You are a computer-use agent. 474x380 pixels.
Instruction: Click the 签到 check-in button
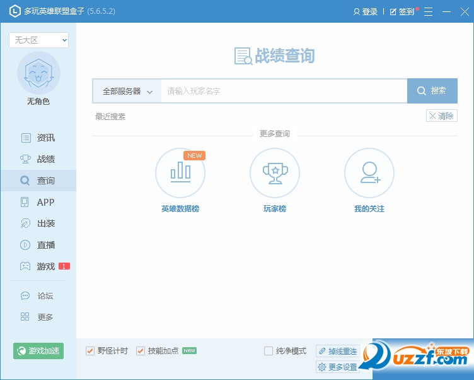click(402, 12)
